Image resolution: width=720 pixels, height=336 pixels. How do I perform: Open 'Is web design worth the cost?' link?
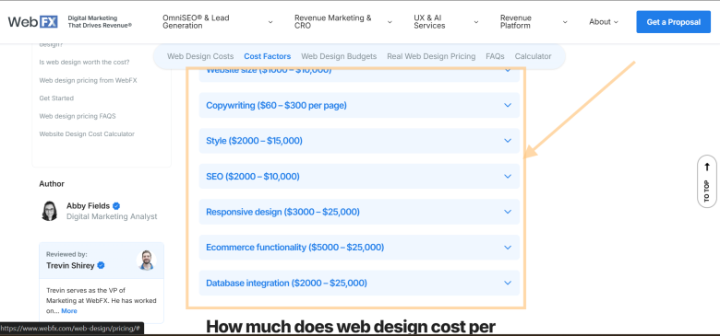pyautogui.click(x=85, y=63)
